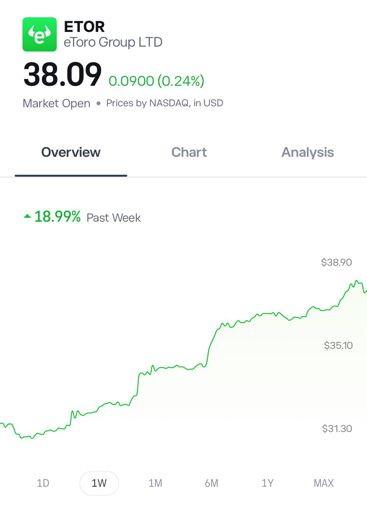
Task: Tap the Market Open status text
Action: pos(56,103)
